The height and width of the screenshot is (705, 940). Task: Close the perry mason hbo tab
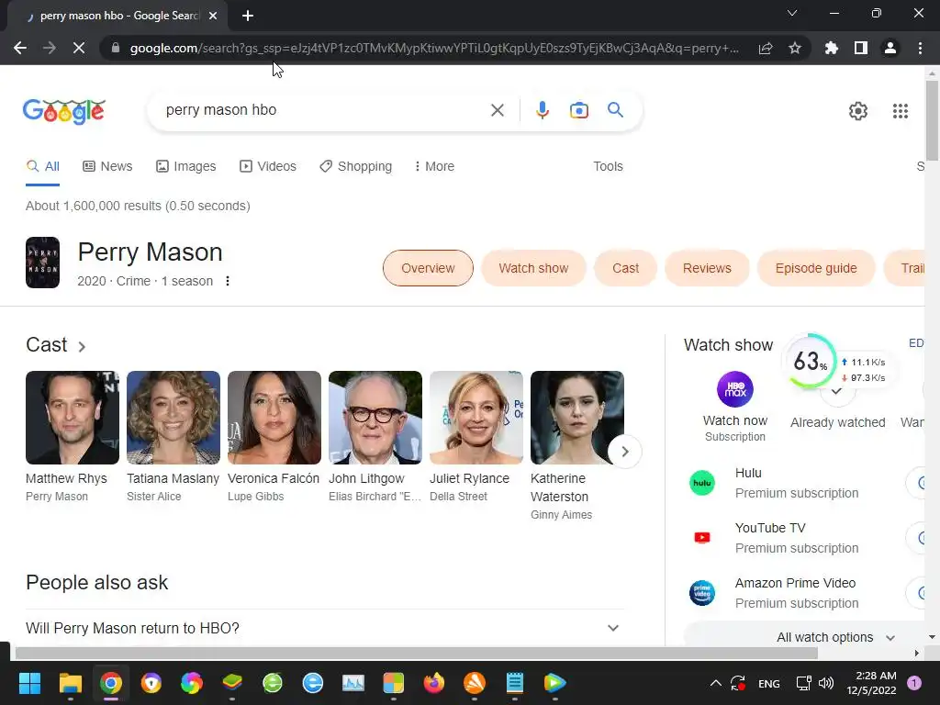point(213,16)
